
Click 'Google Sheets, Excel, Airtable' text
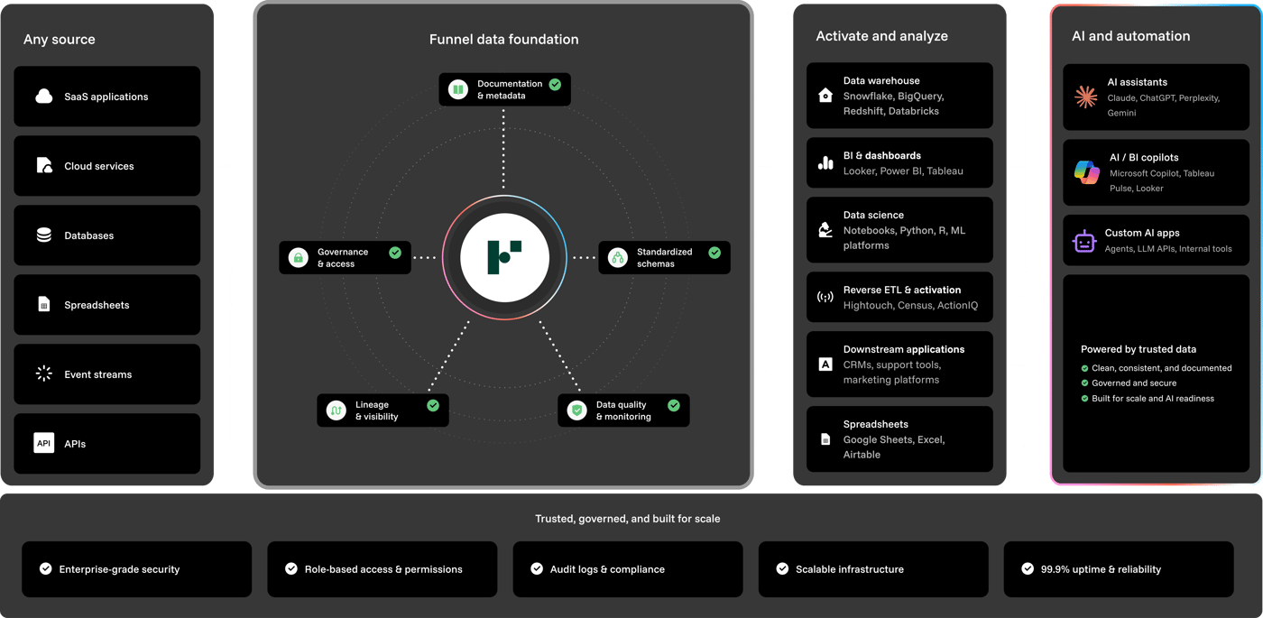894,447
